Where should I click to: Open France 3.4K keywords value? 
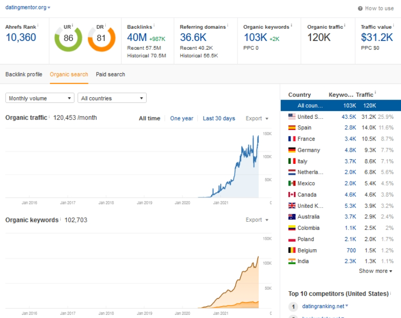tap(350, 139)
